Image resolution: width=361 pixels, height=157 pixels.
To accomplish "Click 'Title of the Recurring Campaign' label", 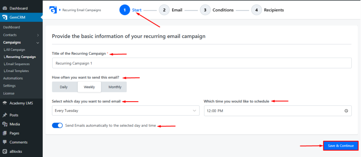I will [x=79, y=53].
